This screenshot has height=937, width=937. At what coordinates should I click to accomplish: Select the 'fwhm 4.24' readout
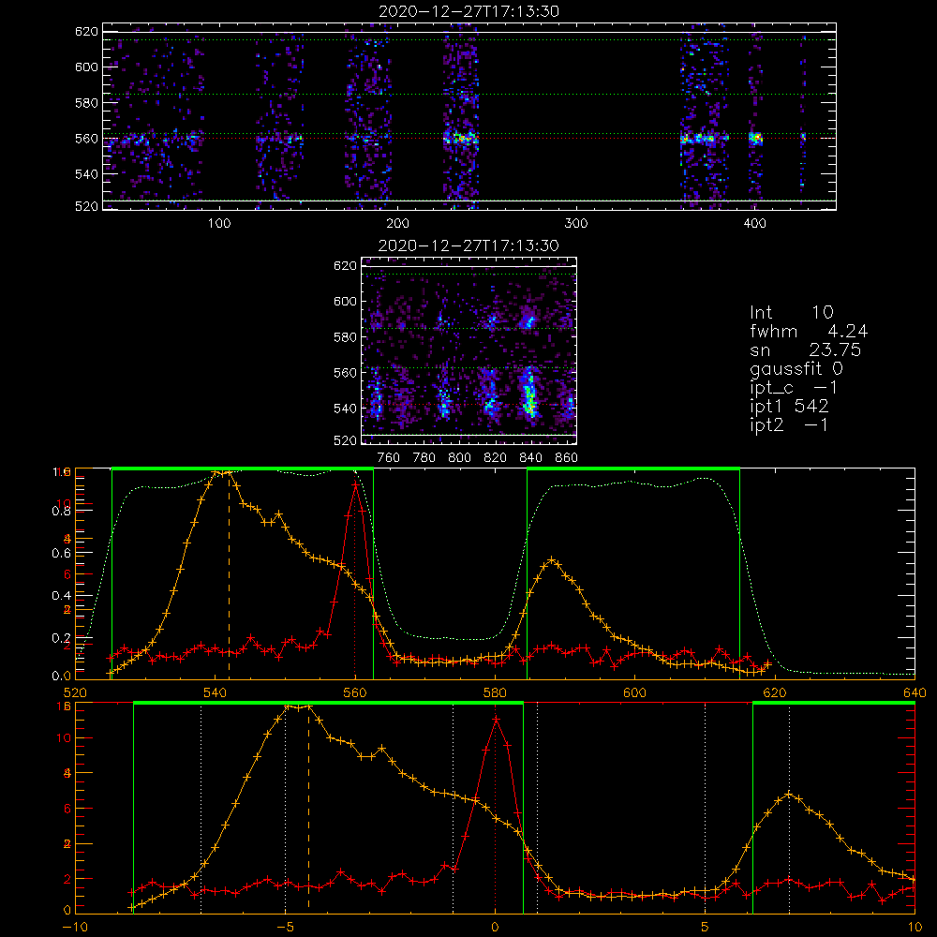pyautogui.click(x=809, y=331)
